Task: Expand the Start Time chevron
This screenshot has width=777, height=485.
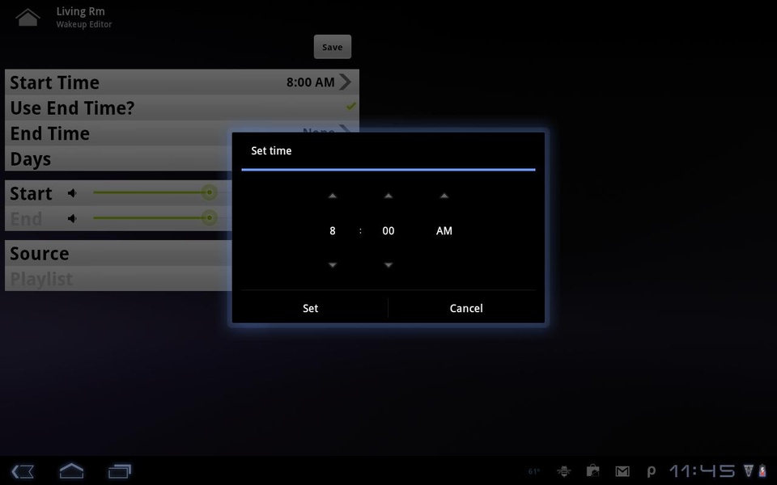Action: tap(346, 82)
